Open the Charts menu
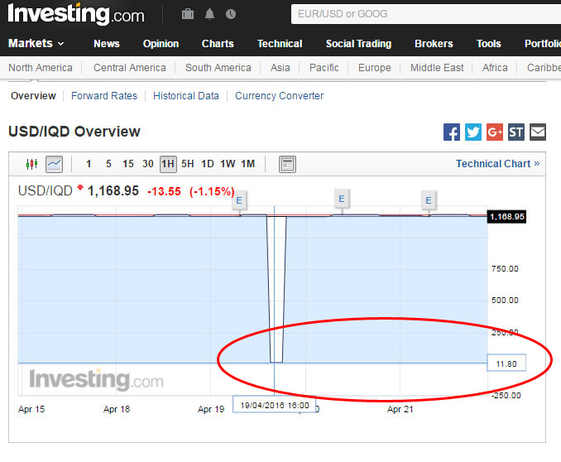Screen dimensions: 561x462 (218, 44)
